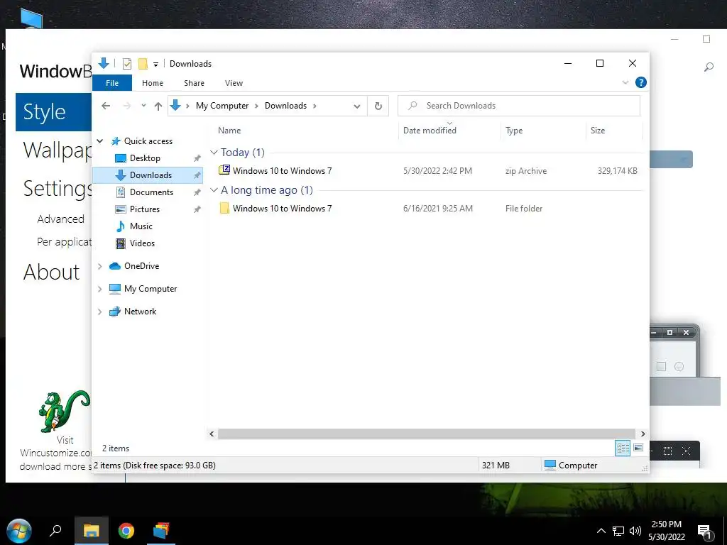This screenshot has width=727, height=545.
Task: Sort files by the Size column
Action: 598,131
